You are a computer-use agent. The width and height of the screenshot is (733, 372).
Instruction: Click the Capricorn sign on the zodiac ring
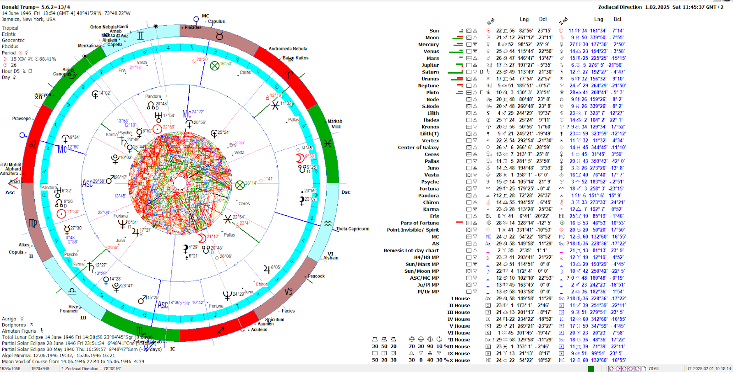pos(288,292)
